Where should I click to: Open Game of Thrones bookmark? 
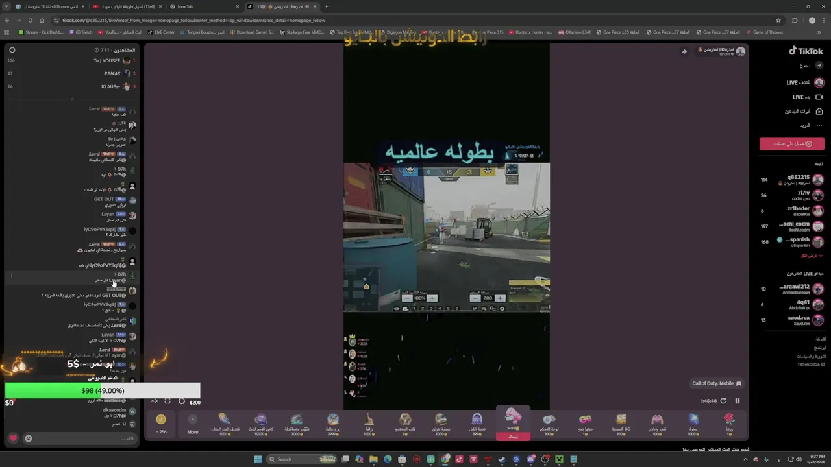(765, 32)
